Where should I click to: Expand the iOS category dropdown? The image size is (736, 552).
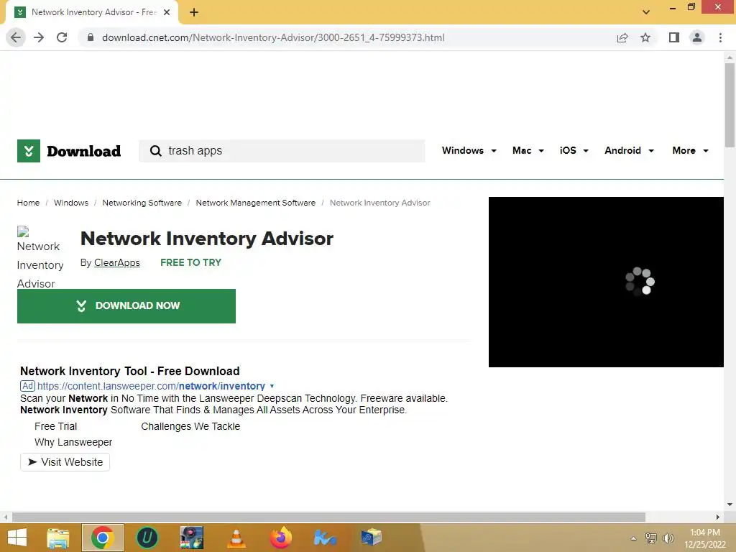click(x=574, y=151)
